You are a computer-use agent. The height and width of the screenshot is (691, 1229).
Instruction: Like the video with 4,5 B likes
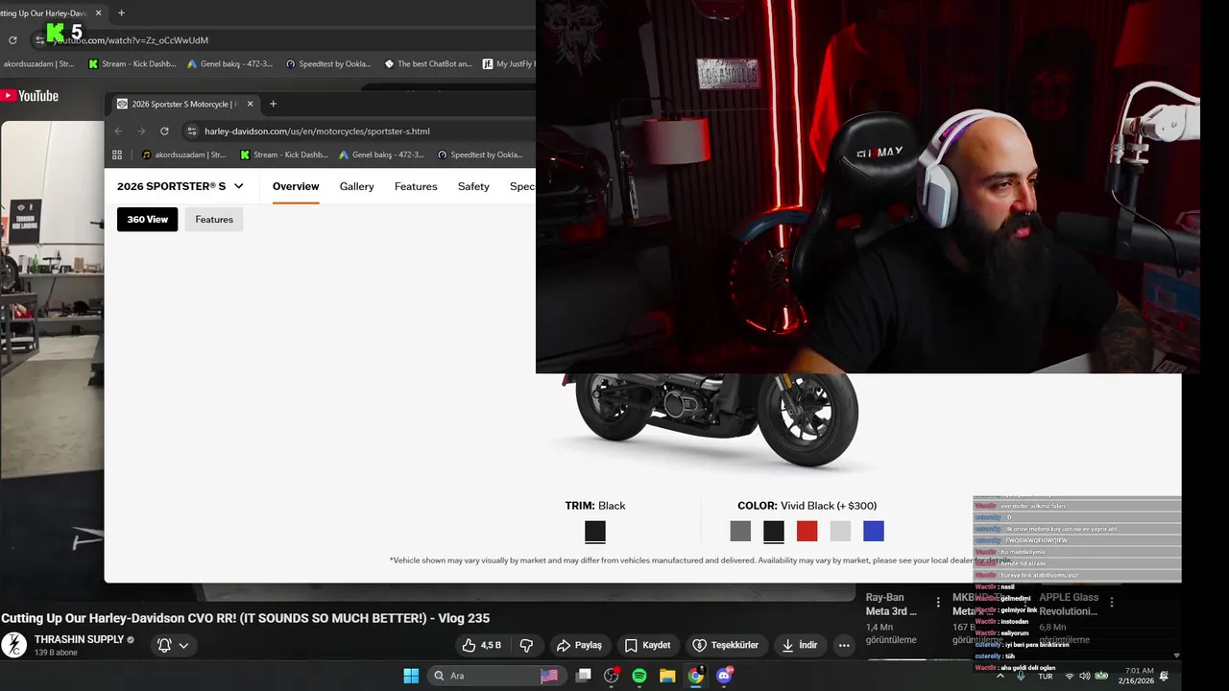(x=482, y=645)
